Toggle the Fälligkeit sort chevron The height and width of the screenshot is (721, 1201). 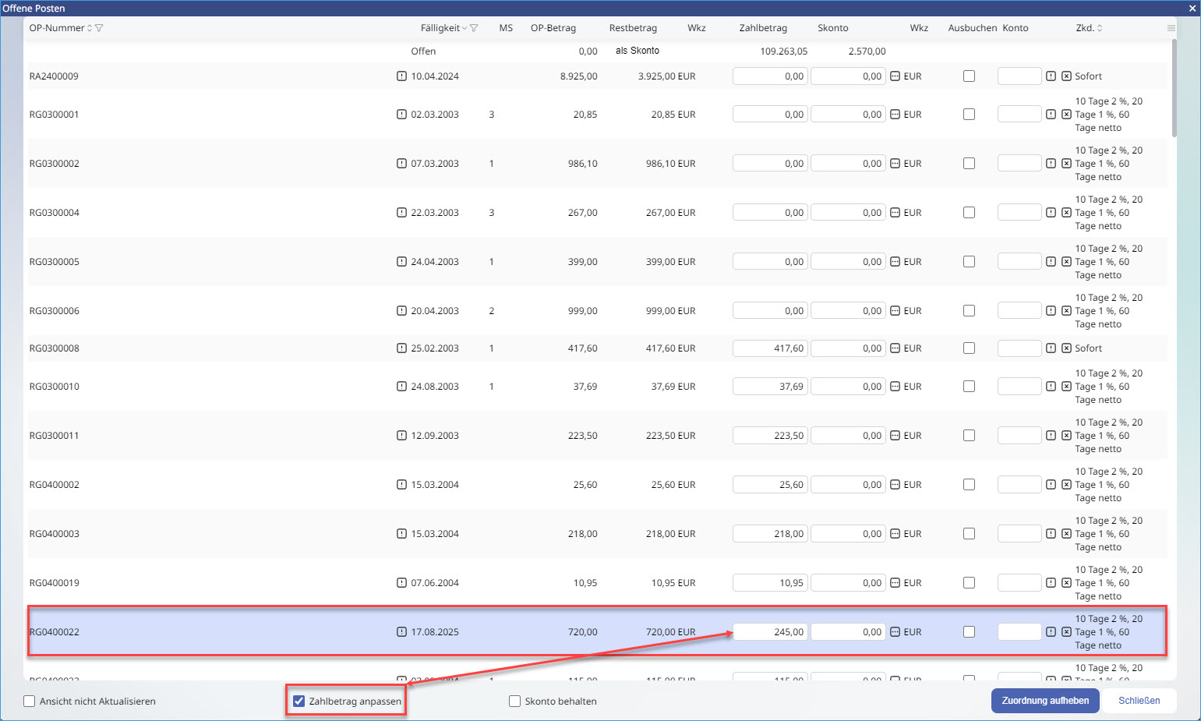click(x=465, y=28)
